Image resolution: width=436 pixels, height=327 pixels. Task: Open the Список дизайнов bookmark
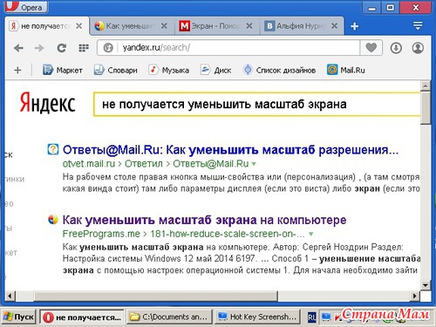click(x=279, y=70)
